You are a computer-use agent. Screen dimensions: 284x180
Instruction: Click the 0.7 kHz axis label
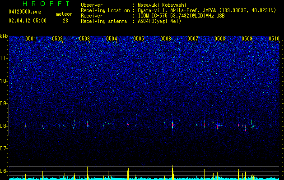[4, 148]
